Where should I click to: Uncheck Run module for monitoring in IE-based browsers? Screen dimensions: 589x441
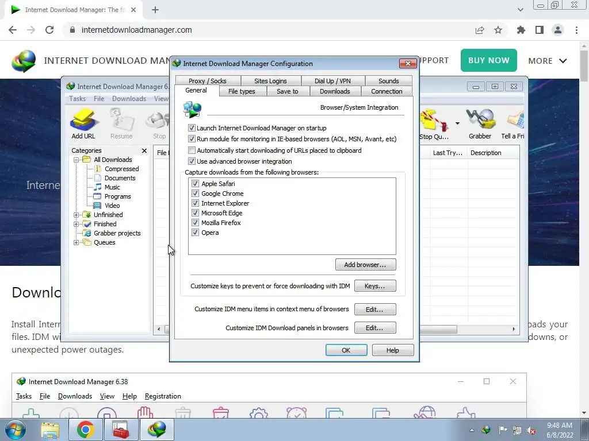tap(192, 139)
